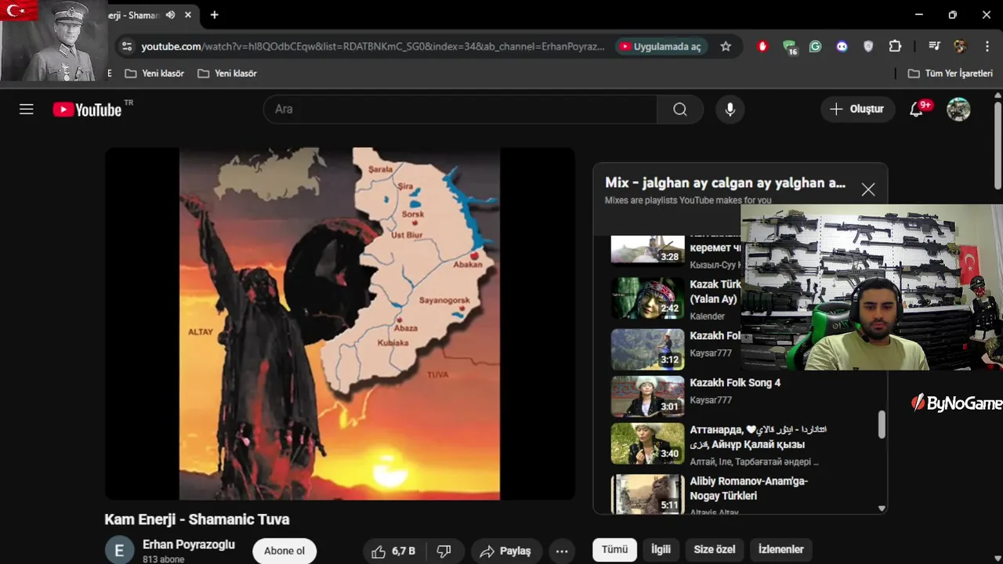The width and height of the screenshot is (1003, 564).
Task: Open the gray shield extension icon
Action: tap(868, 46)
